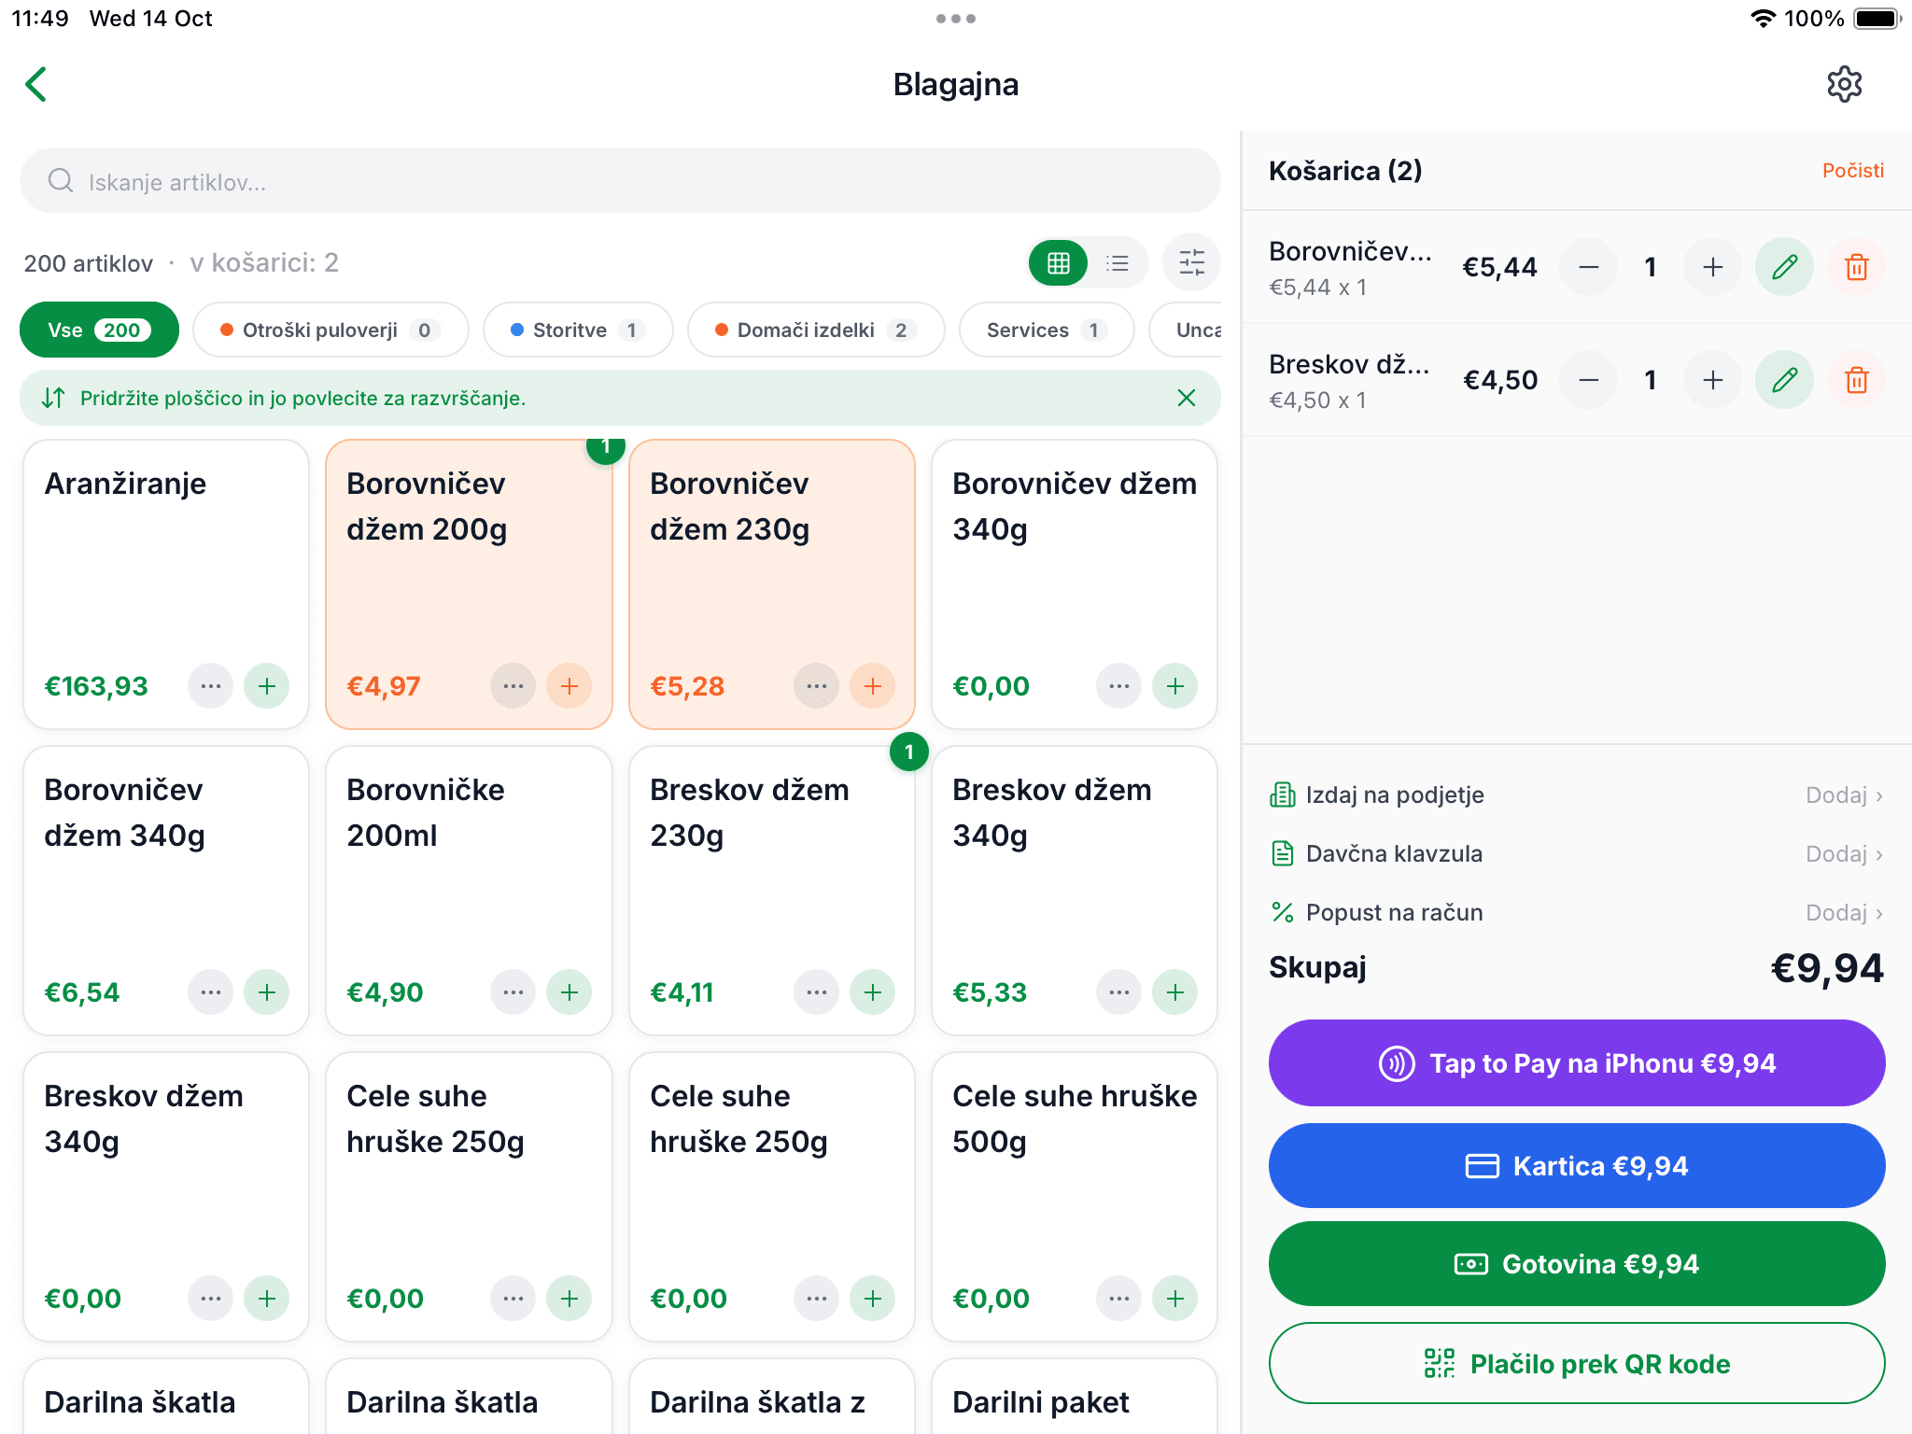The height and width of the screenshot is (1434, 1912).
Task: Pay with Kartica €9,94
Action: [1577, 1166]
